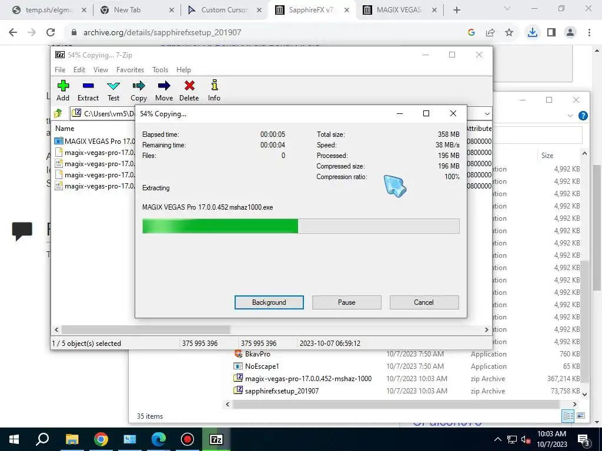
Task: Open the Help menu in 7-Zip
Action: pos(183,70)
